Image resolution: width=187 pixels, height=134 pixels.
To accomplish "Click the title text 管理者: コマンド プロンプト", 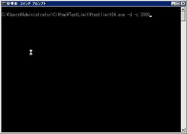I will (26, 4).
